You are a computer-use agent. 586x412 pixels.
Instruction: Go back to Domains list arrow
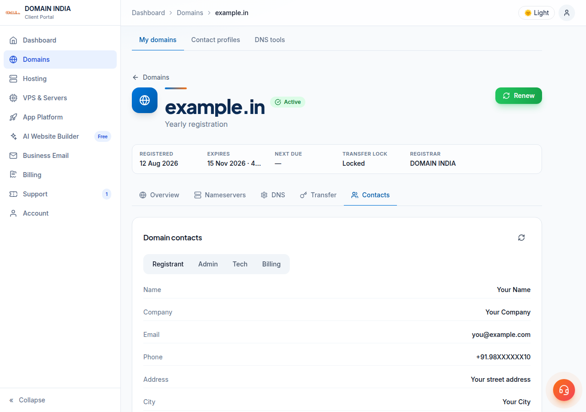tap(151, 77)
